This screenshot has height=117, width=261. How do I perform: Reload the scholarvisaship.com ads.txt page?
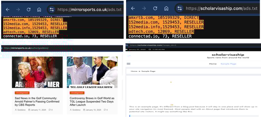155,8
